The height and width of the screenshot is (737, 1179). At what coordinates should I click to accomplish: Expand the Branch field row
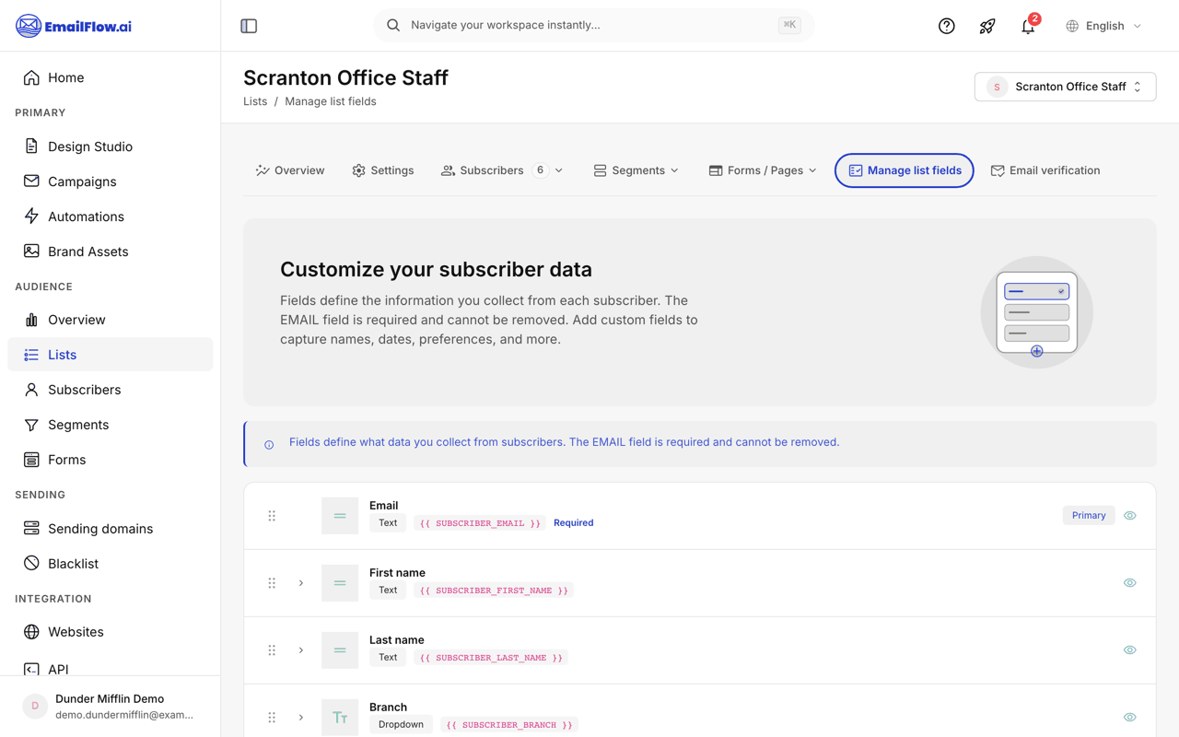[x=301, y=718]
